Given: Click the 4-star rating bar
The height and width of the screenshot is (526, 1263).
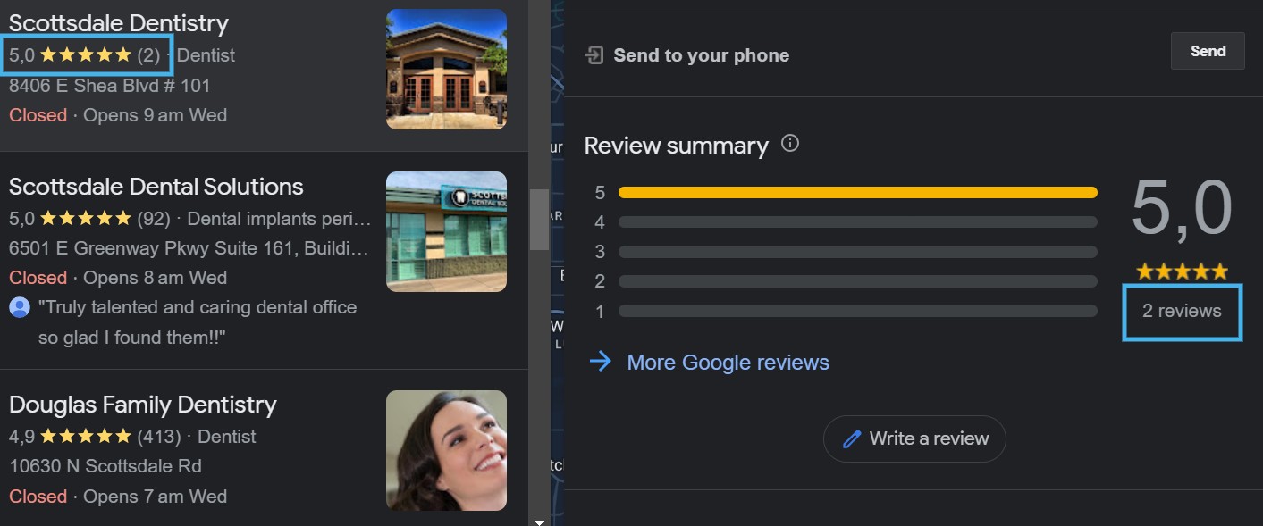Looking at the screenshot, I should [x=857, y=221].
